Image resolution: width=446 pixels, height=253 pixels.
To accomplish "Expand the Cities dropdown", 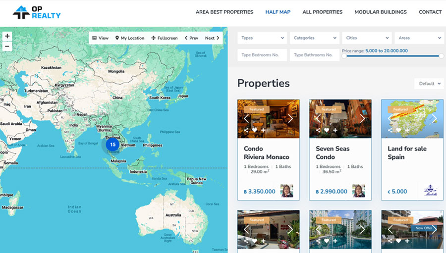I will (x=367, y=38).
